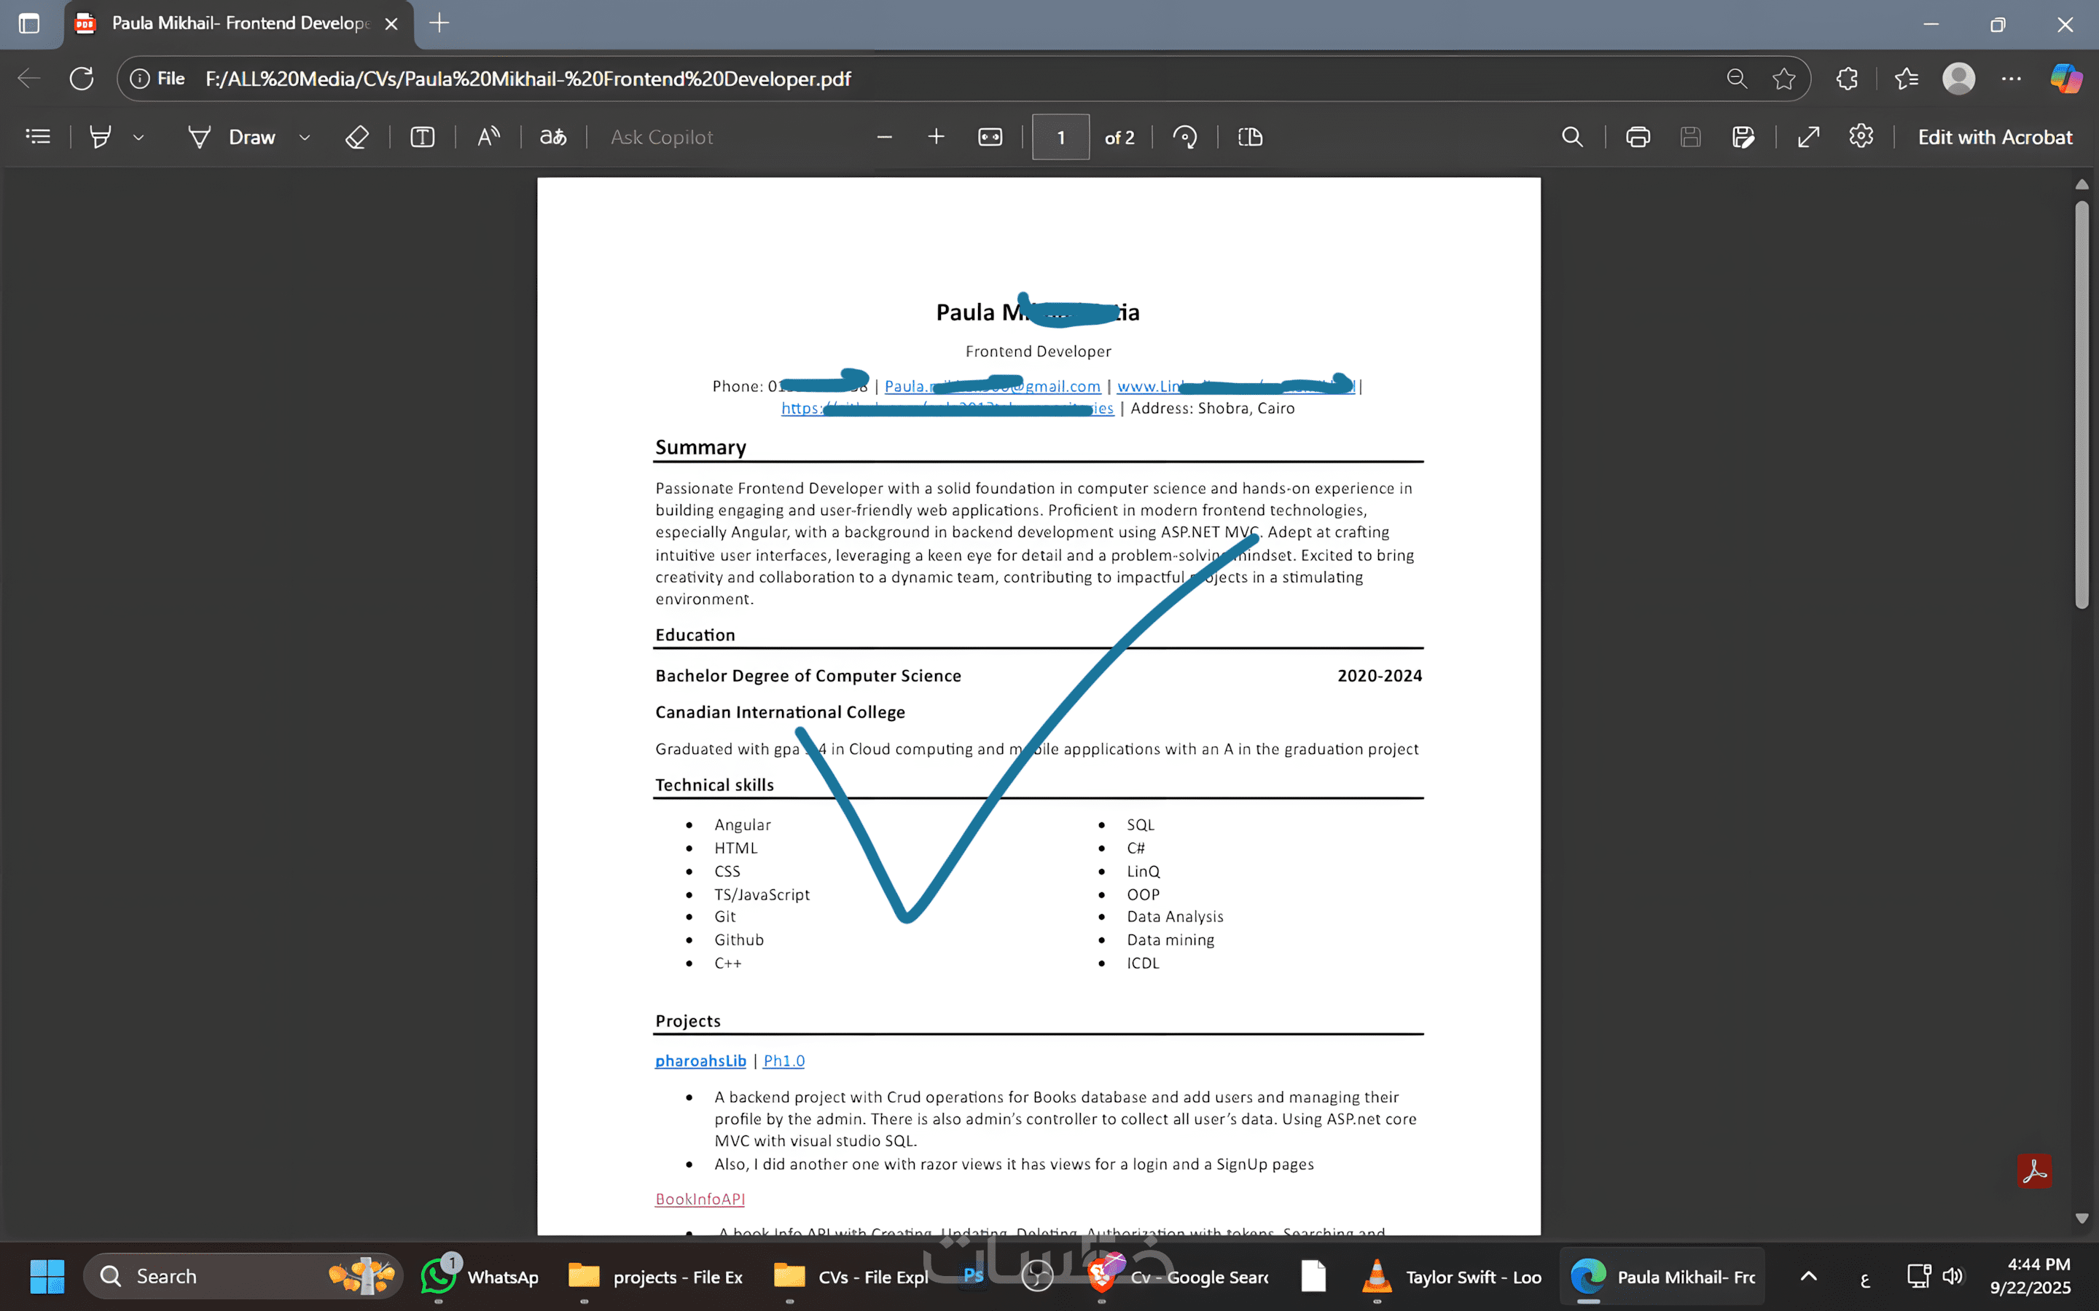Show hidden system tray icons chevron

click(x=1808, y=1276)
